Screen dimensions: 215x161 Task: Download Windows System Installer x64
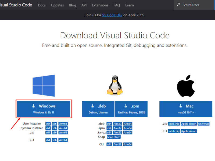tap(48, 128)
